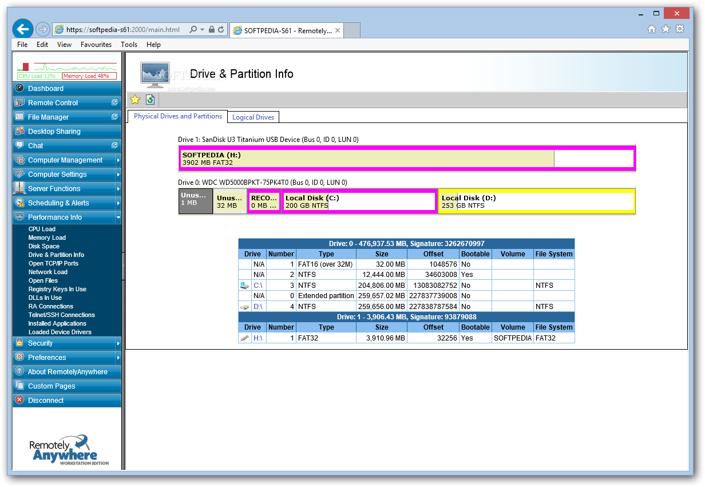This screenshot has height=487, width=705.
Task: Reload page via address bar refresh icon
Action: (221, 30)
